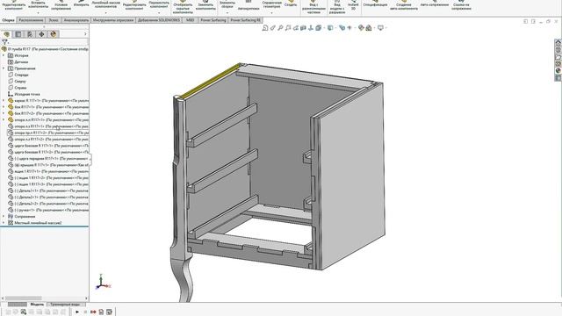Click the view settings monitor icon
This screenshot has width=562, height=316.
380,27
